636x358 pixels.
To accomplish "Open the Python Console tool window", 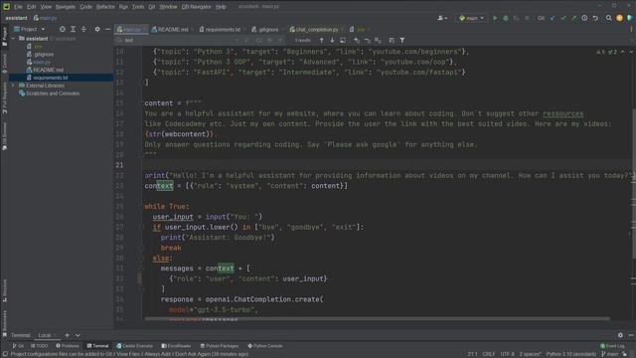I will (x=265, y=346).
